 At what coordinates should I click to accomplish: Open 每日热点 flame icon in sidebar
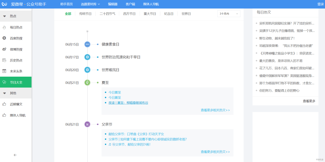(x=4, y=27)
